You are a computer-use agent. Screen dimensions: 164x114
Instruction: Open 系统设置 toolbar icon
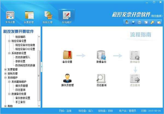tap(10, 16)
